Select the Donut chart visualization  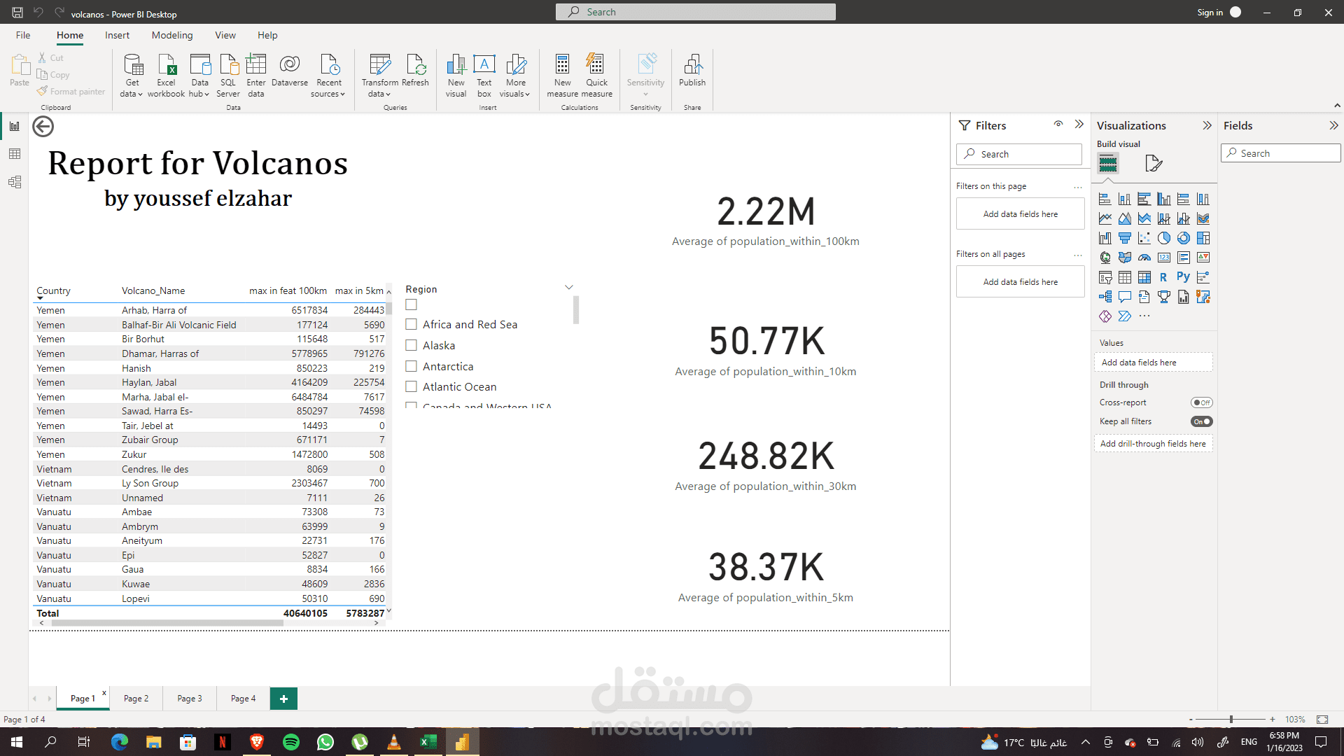(1184, 238)
